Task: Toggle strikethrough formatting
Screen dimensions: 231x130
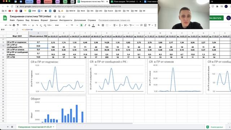Action: (x=89, y=25)
